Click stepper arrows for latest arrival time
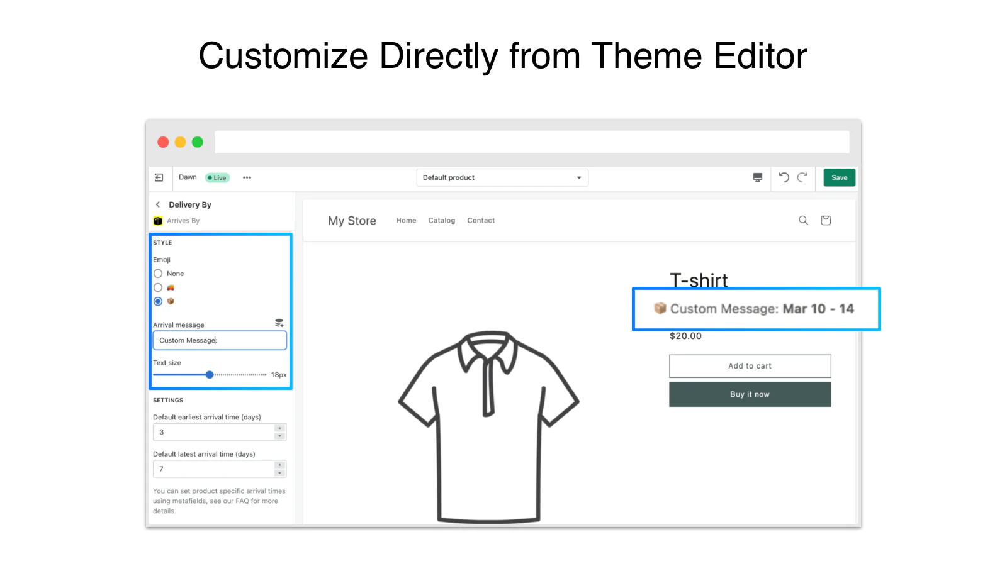Screen dimensions: 1007x566 point(280,469)
